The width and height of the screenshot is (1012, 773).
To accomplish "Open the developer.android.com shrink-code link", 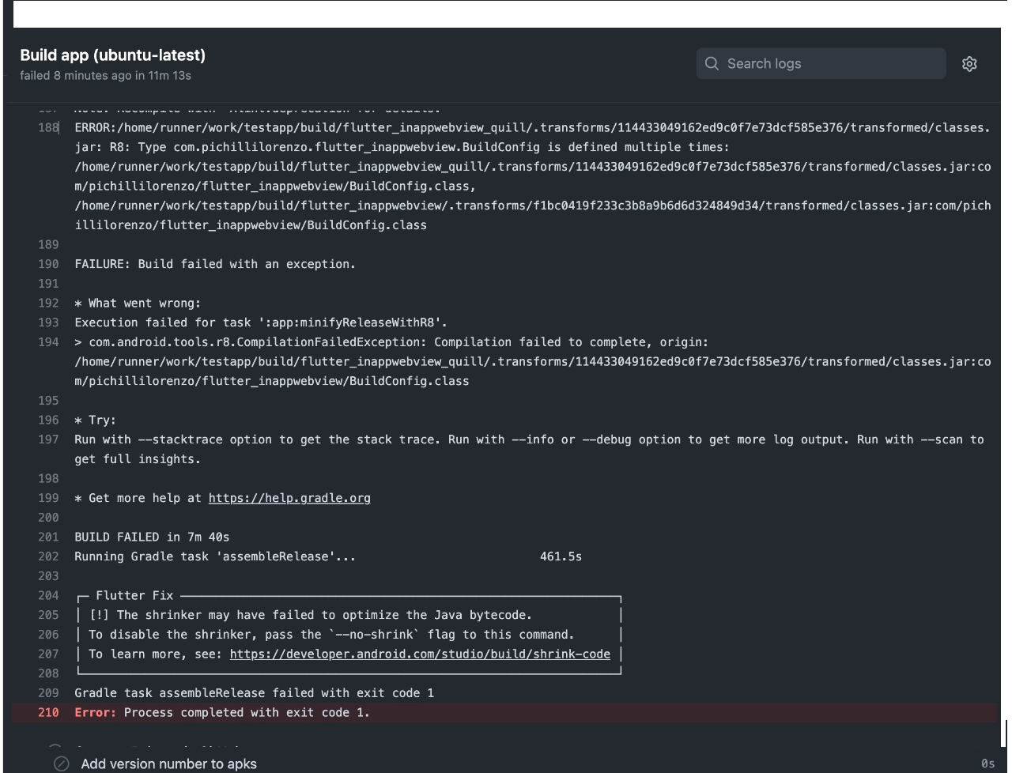I will click(420, 654).
